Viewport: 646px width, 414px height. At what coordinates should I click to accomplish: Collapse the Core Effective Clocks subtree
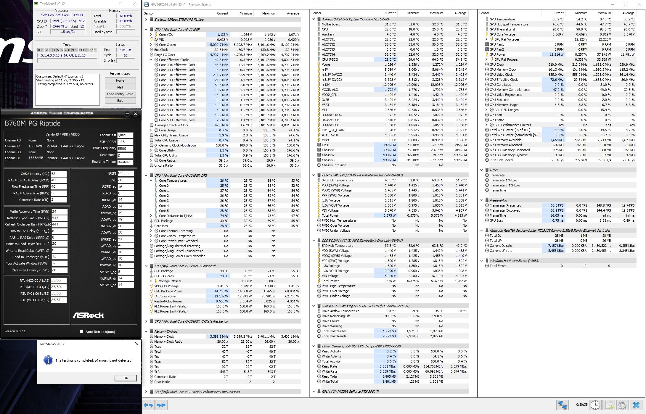click(x=151, y=60)
